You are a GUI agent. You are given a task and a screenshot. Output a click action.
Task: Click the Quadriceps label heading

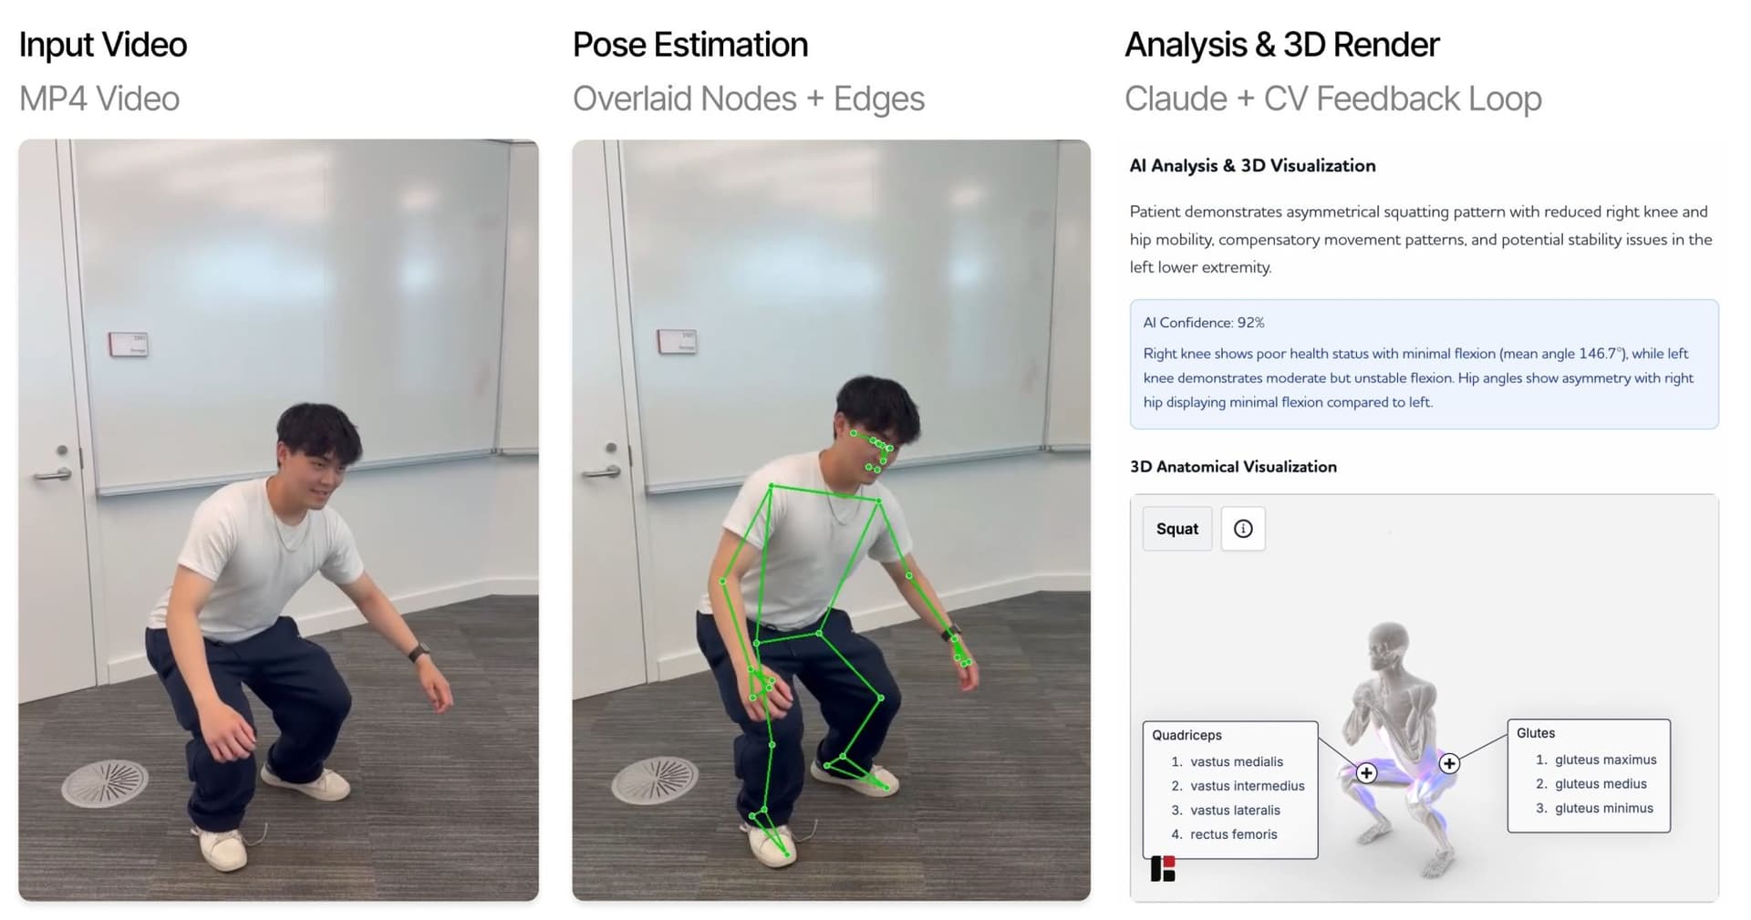point(1186,735)
